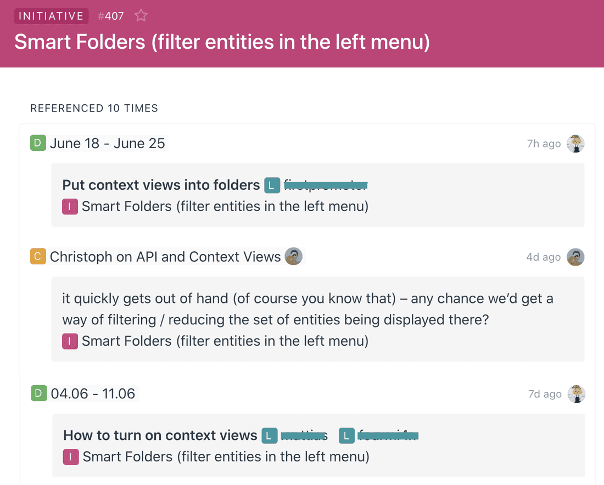Click the second L label chip in the 04.06 document
604x485 pixels.
coord(346,436)
